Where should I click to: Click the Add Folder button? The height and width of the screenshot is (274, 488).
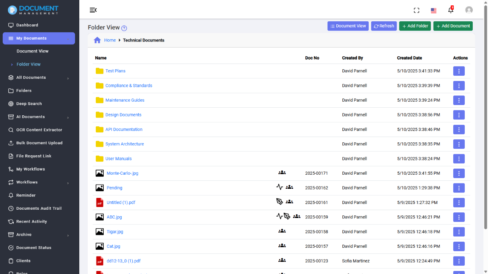click(415, 26)
